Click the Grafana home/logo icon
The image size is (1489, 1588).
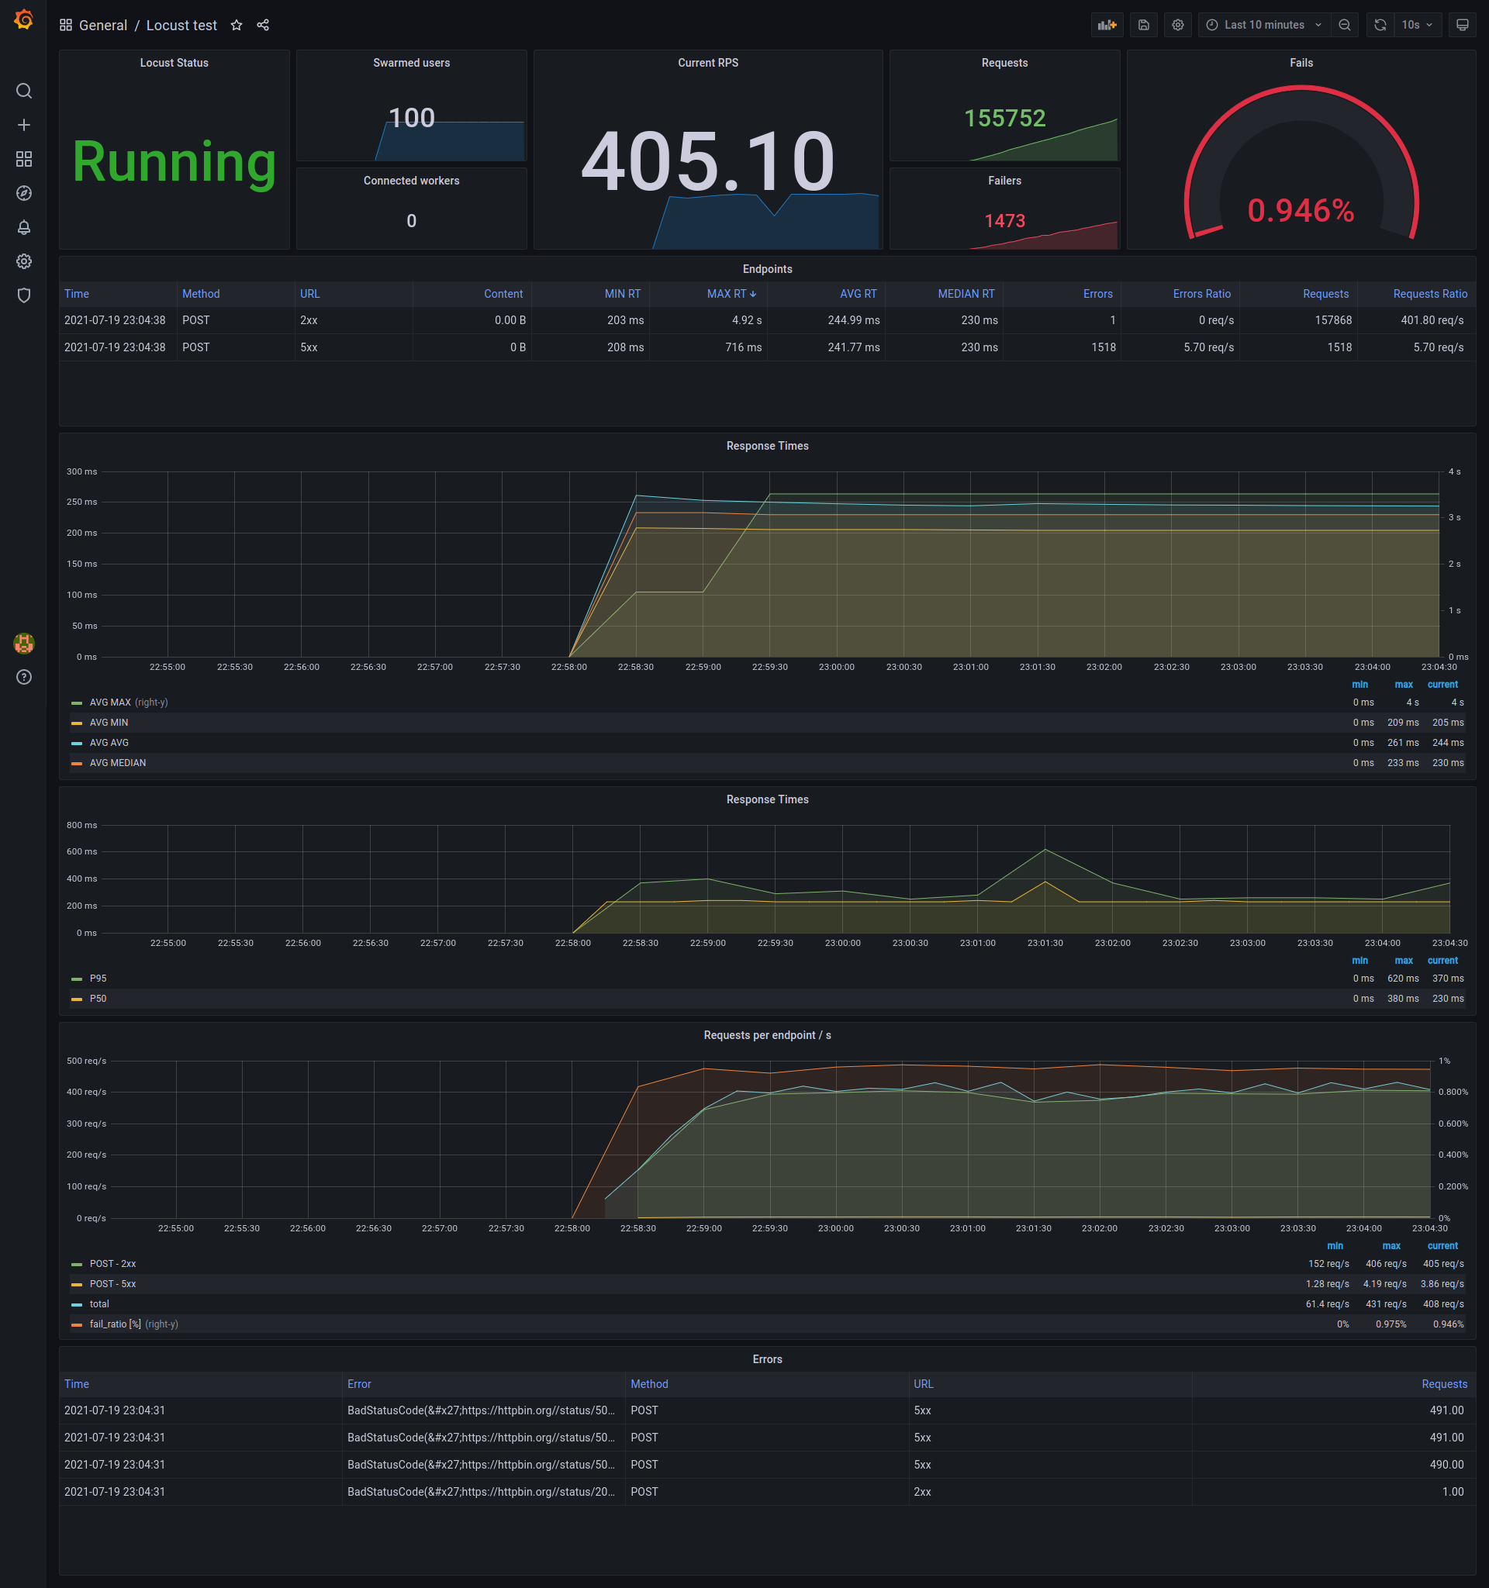(x=22, y=22)
